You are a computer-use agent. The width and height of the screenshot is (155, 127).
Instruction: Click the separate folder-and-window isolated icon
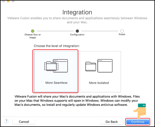click(x=99, y=66)
